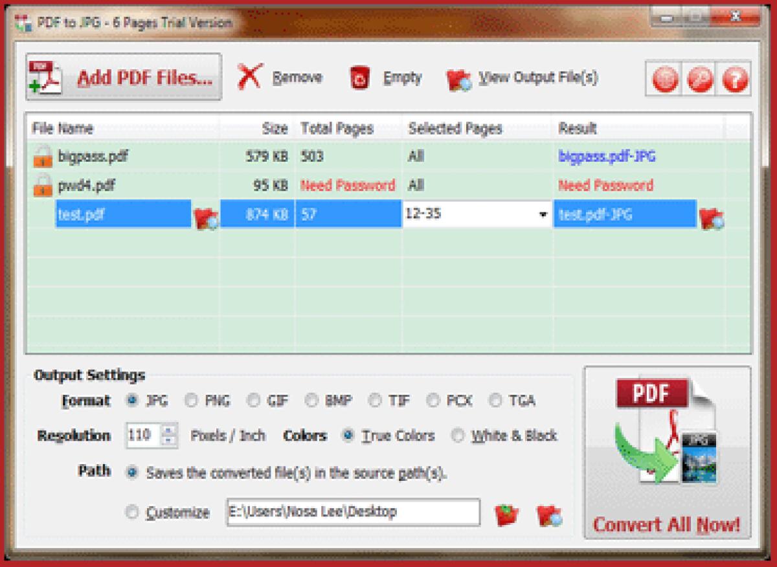The height and width of the screenshot is (567, 777).
Task: Click the padlock icon on pwd4.pdf row
Action: [x=41, y=185]
